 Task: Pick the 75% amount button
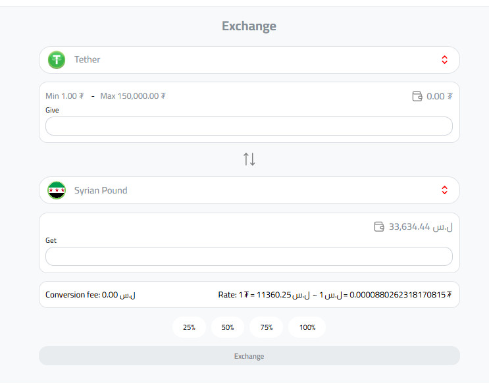267,327
